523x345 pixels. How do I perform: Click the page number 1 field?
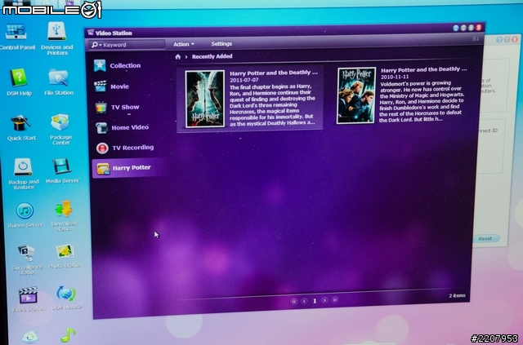pyautogui.click(x=314, y=301)
